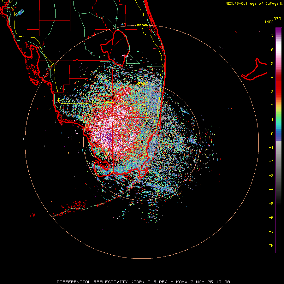The height and width of the screenshot is (284, 284).
Task: Click the DZD label above the color bar
Action: click(277, 19)
